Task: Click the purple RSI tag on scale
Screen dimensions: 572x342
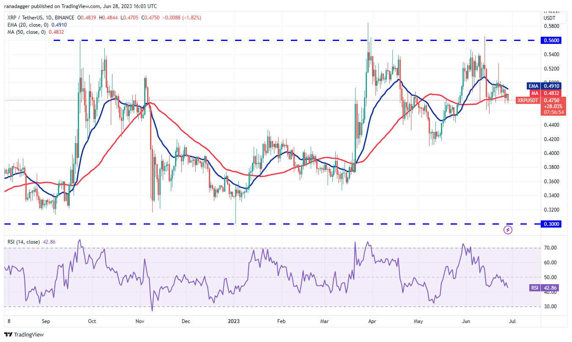Action: [535, 288]
